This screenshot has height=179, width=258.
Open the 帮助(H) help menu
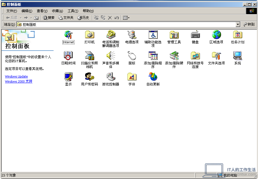pyautogui.click(x=88, y=11)
